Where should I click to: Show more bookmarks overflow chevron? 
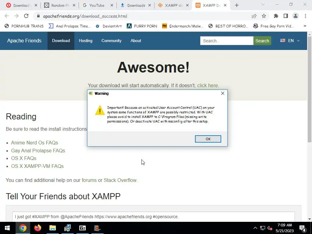305,26
